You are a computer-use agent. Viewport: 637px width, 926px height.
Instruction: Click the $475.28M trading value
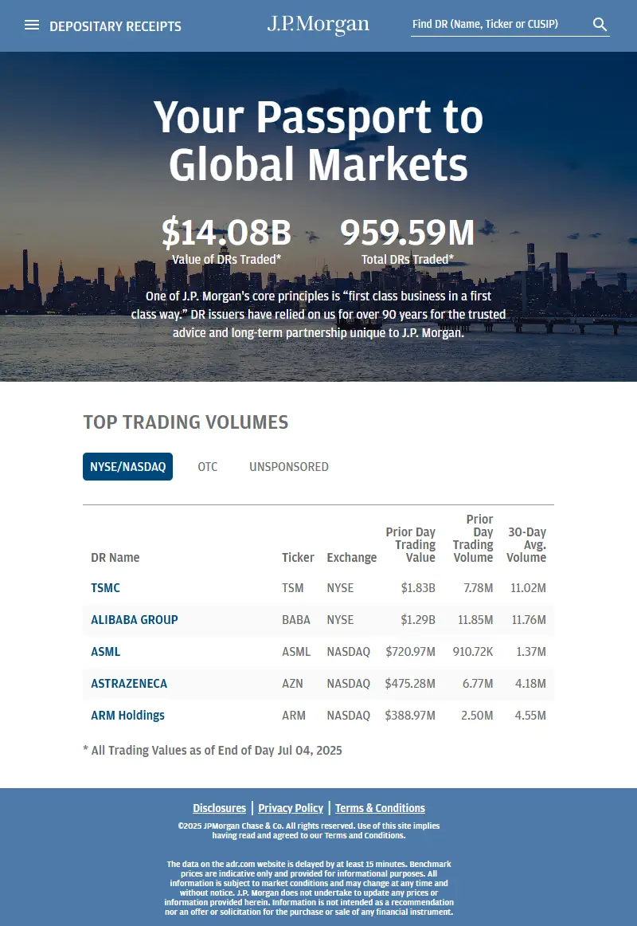coord(410,683)
